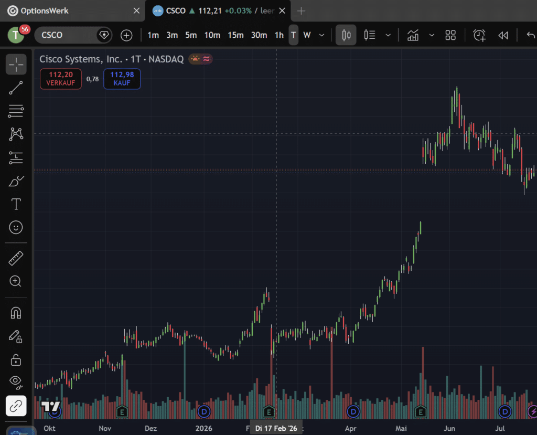Click the 0,78 spread value
This screenshot has height=435, width=537.
click(x=92, y=79)
